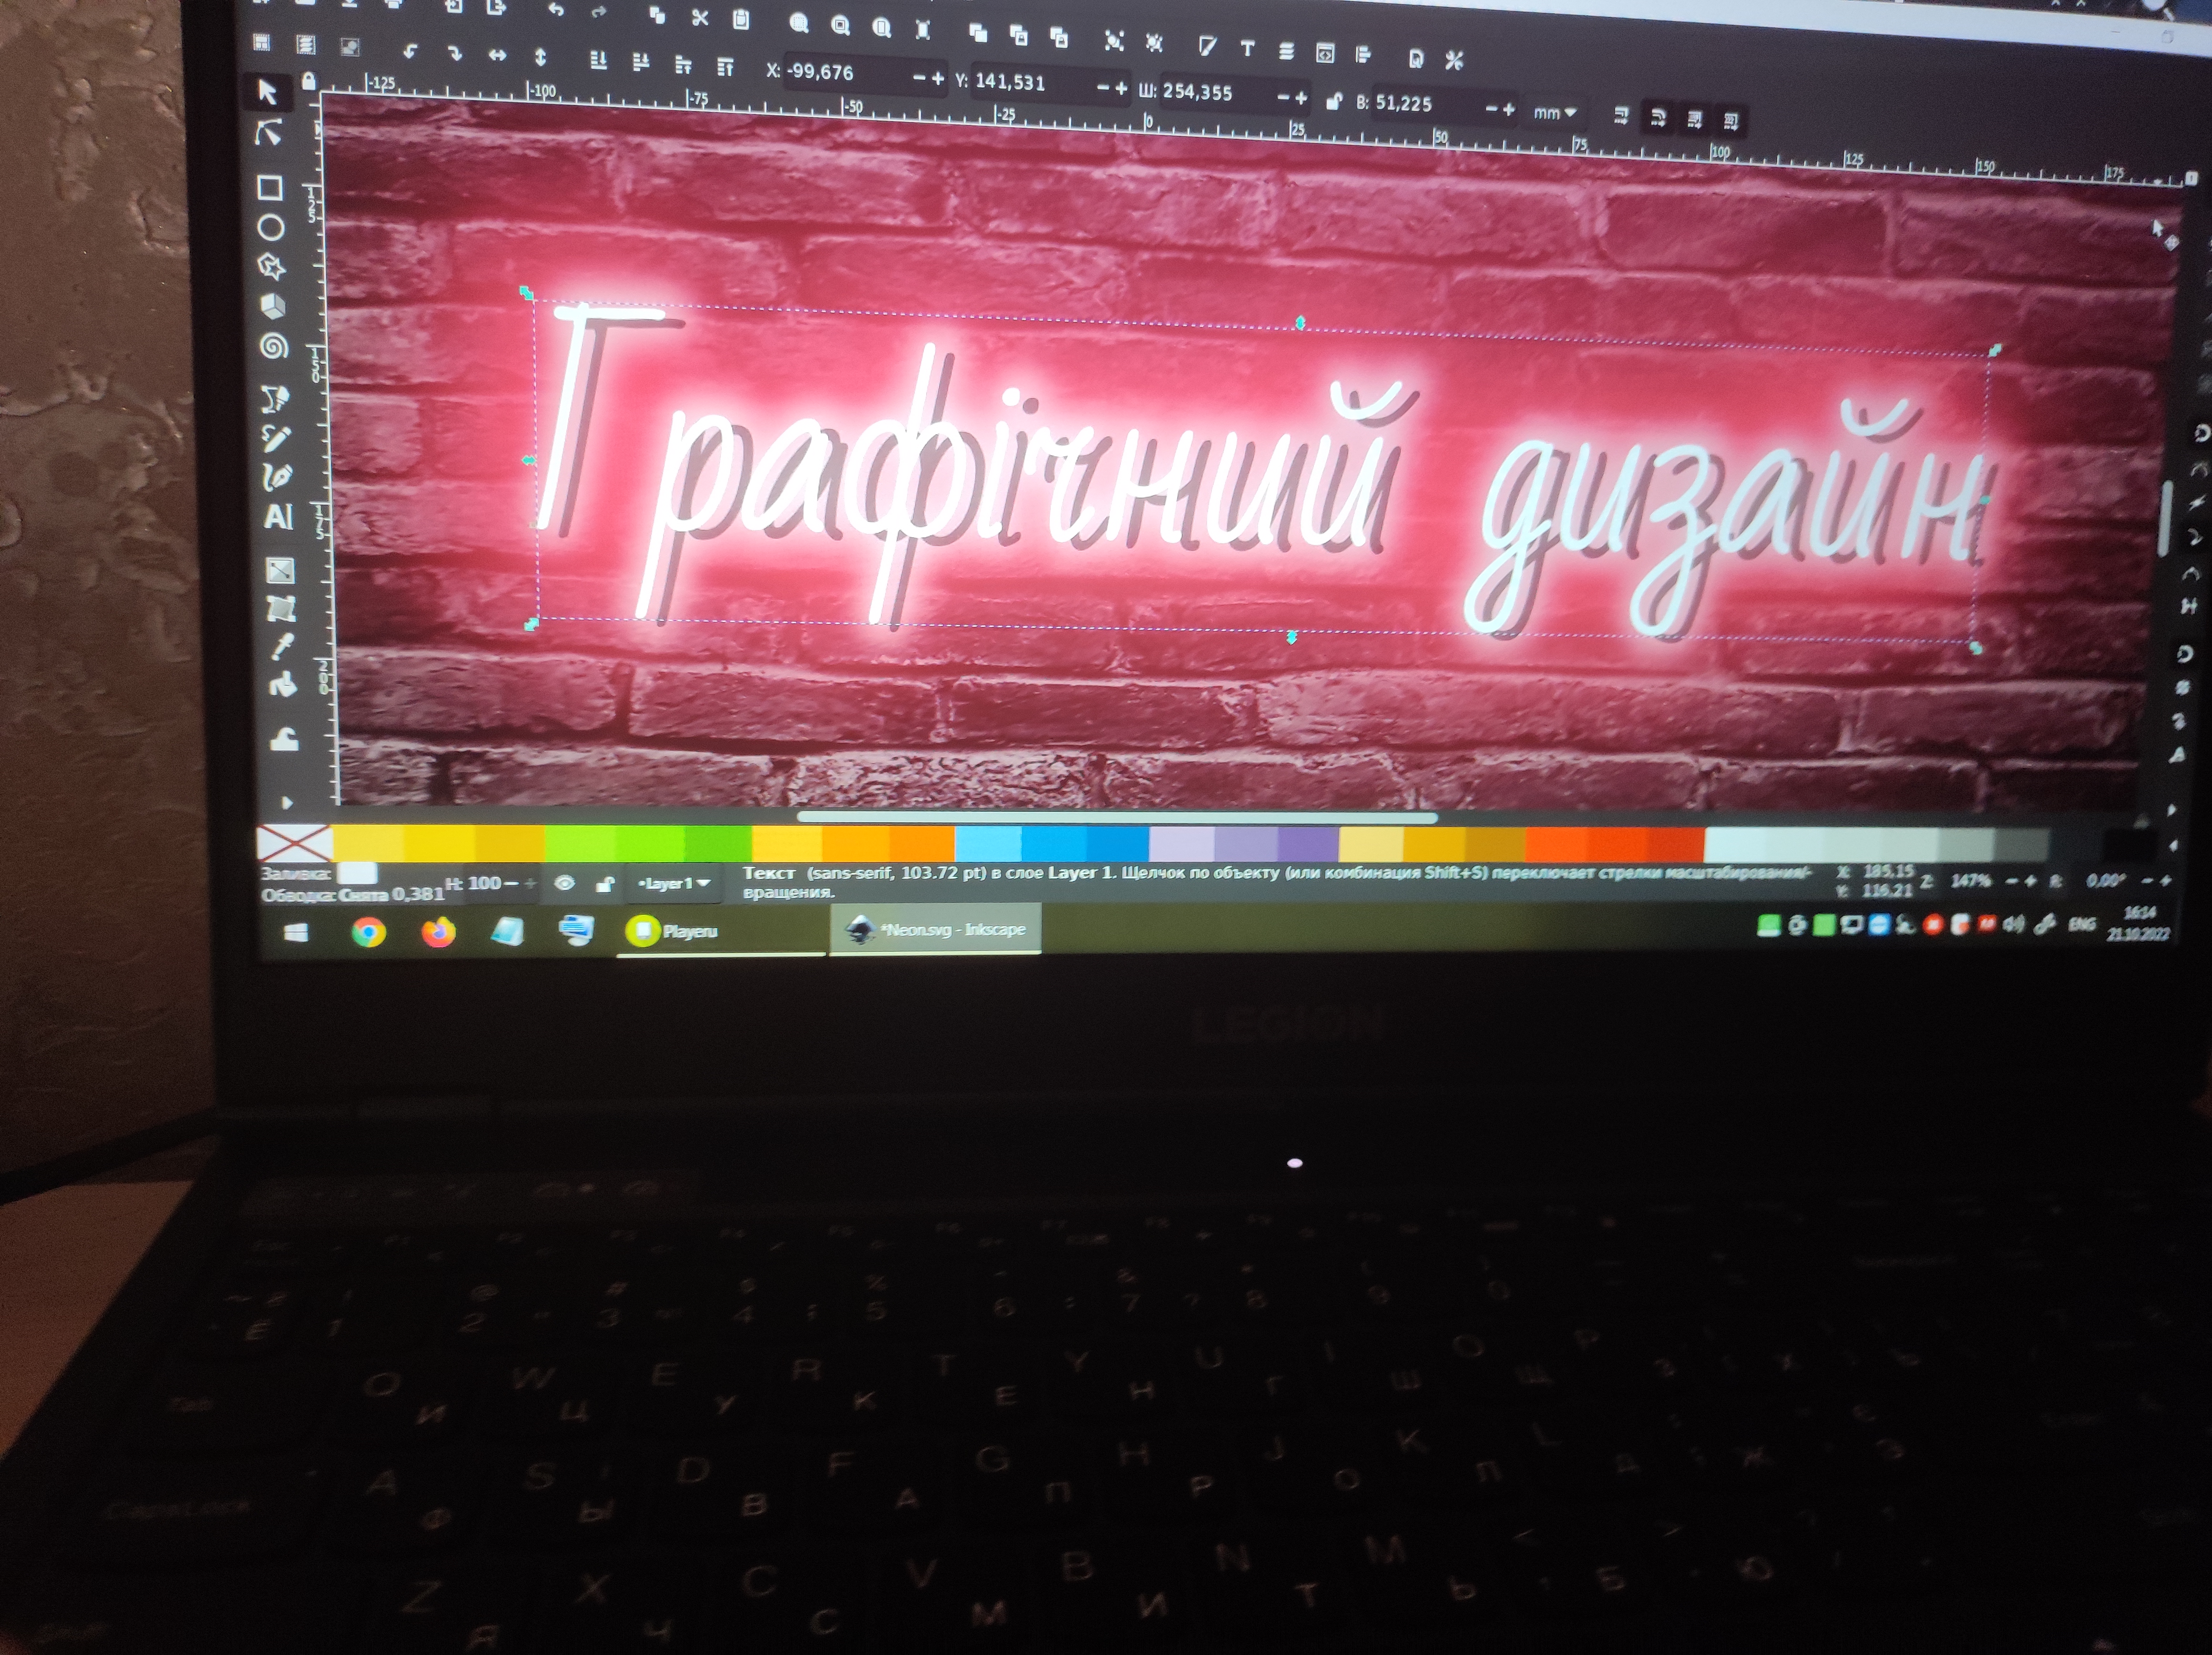Toggle Layer 1 visibility eye
Screen dimensions: 2212x1655
(x=565, y=883)
